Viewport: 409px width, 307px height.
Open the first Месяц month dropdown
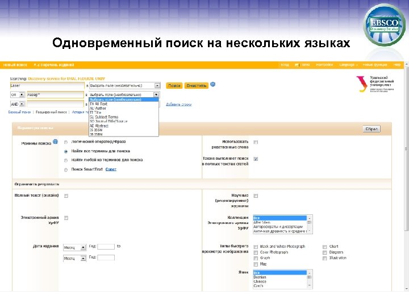[74, 247]
